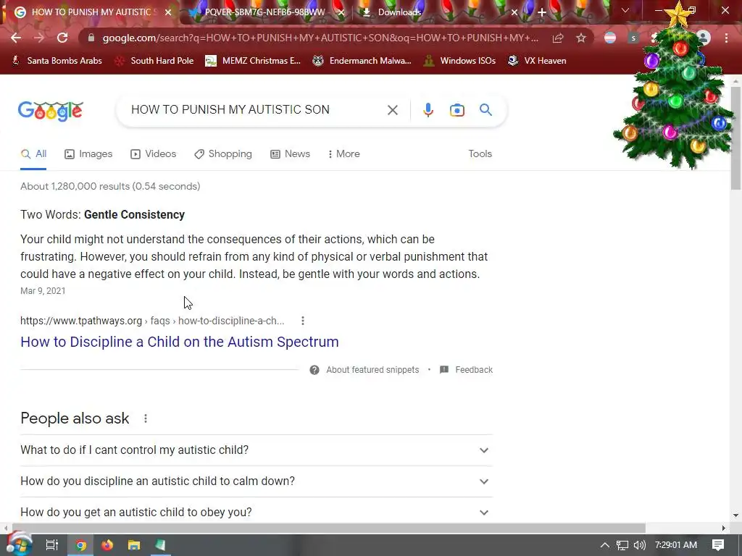Viewport: 742px width, 556px height.
Task: Switch to the Downloads tab
Action: 399,12
